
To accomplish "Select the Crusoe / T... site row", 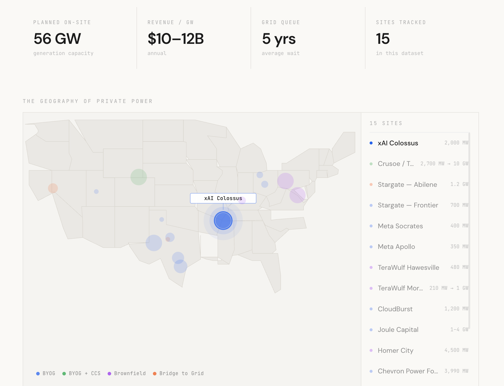I will coord(419,164).
